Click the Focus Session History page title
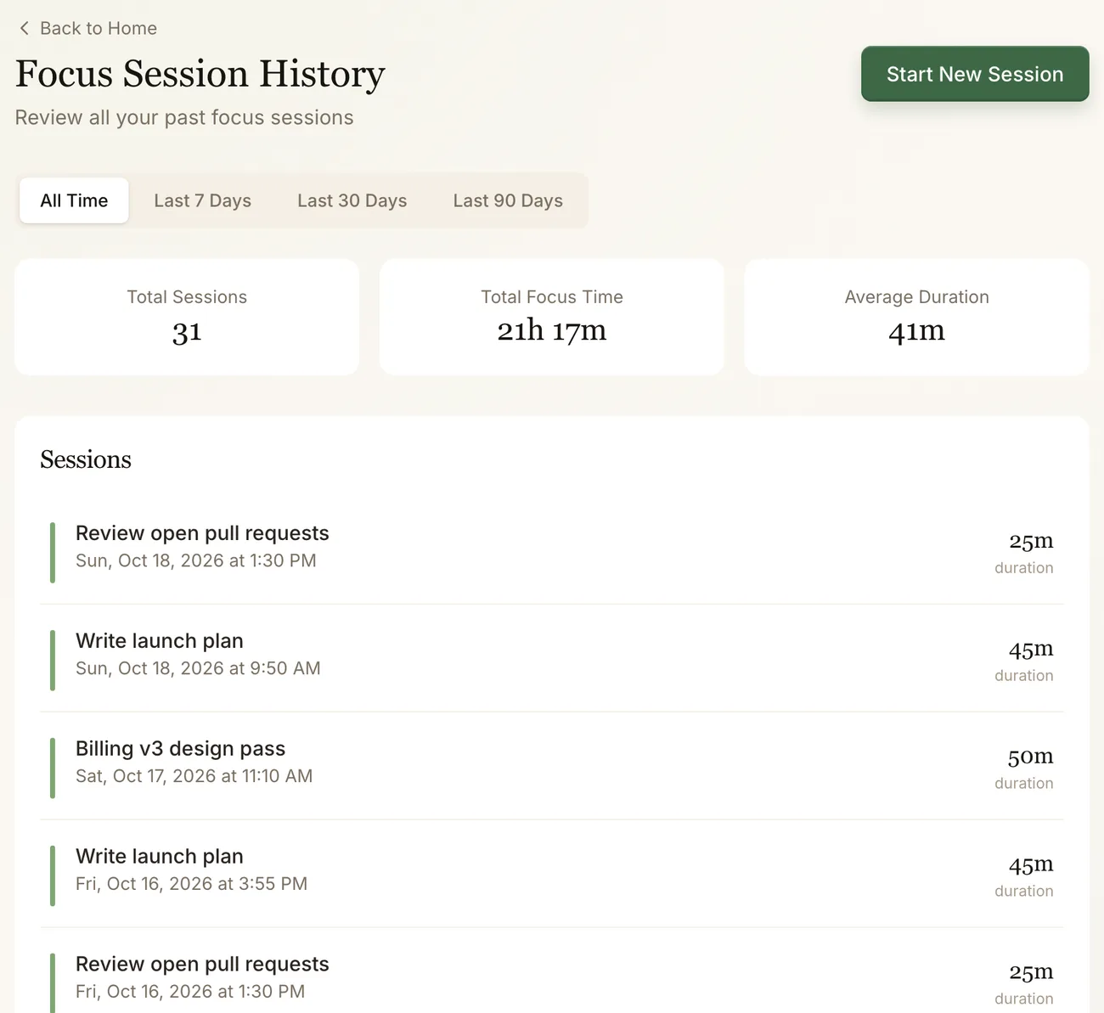Viewport: 1104px width, 1013px height. point(200,74)
